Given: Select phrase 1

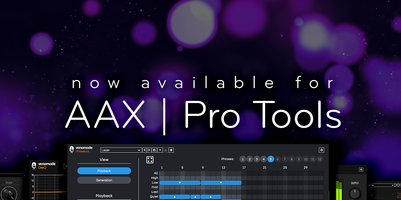Looking at the screenshot, I should coord(243,159).
